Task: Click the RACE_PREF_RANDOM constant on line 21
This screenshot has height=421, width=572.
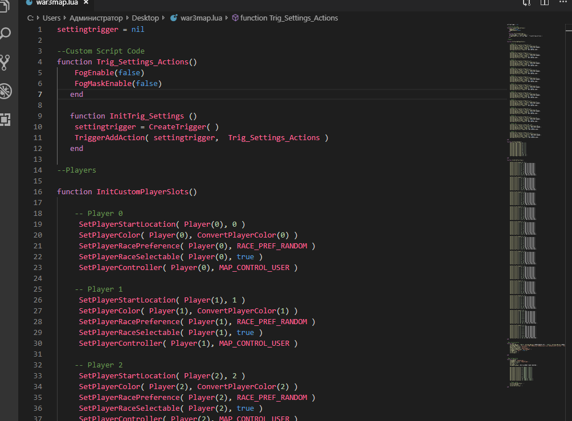Action: (272, 246)
